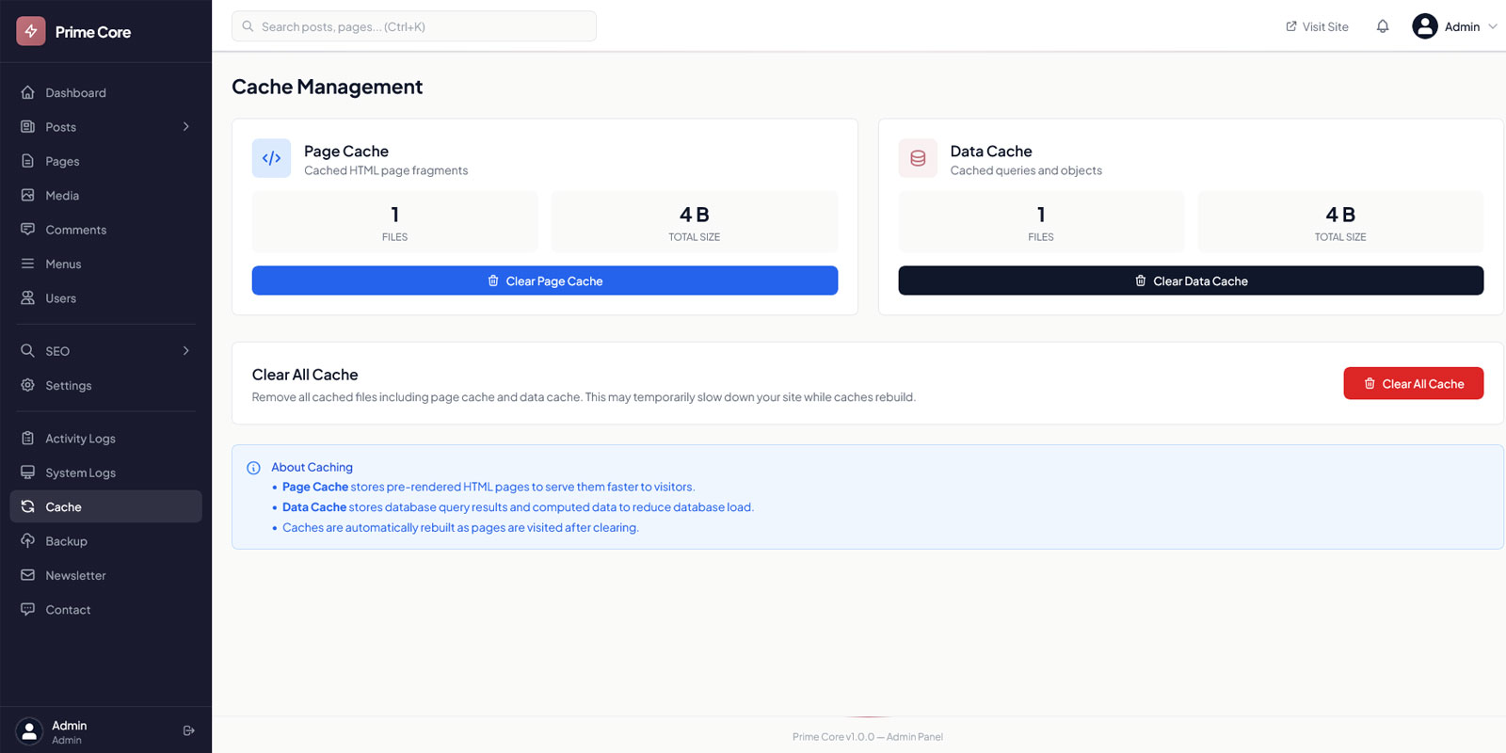
Task: Expand the SEO submenu chevron
Action: (186, 351)
